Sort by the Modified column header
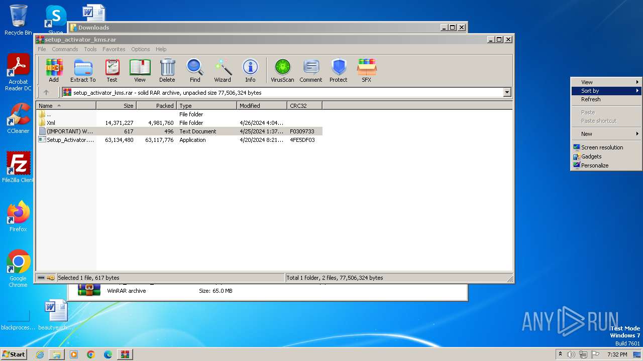Screen dimensions: 643x361 [262, 105]
